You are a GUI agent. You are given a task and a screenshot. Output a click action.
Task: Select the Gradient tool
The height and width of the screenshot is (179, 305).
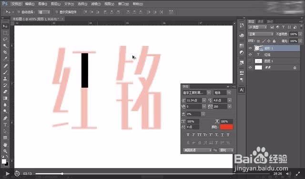(x=5, y=99)
